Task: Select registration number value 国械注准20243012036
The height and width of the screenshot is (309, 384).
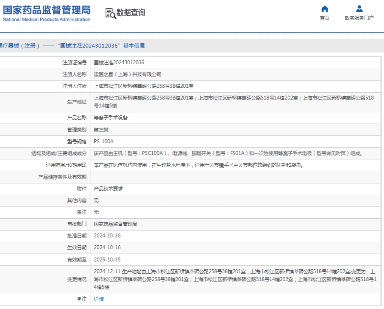Action: [119, 63]
